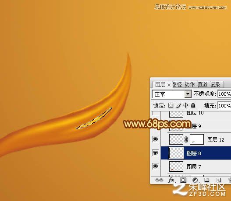Open the blend mode 正常 dropdown
The width and height of the screenshot is (231, 201).
click(172, 94)
